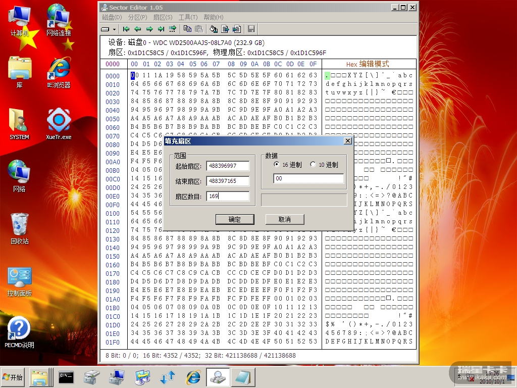Expand the disk selector dropdown arrow

pos(114,29)
